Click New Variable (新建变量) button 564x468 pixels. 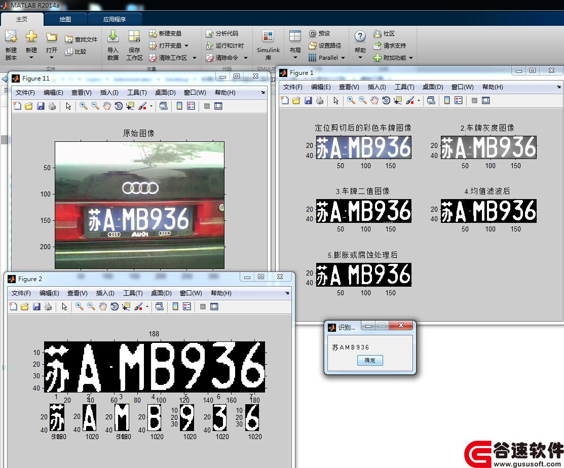coord(165,33)
